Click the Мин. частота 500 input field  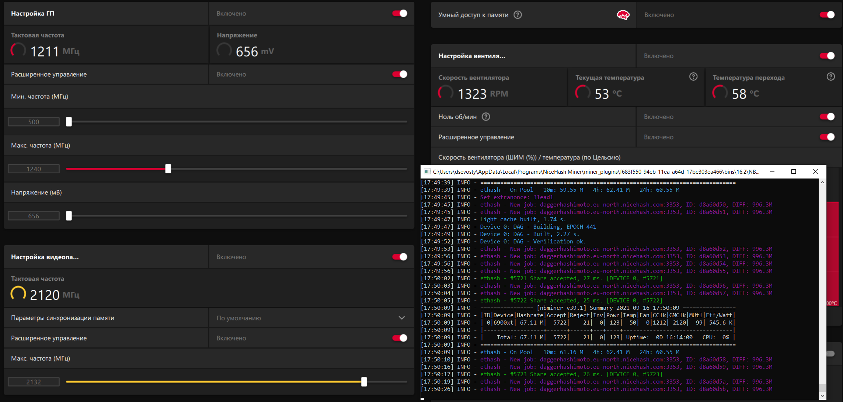click(34, 122)
